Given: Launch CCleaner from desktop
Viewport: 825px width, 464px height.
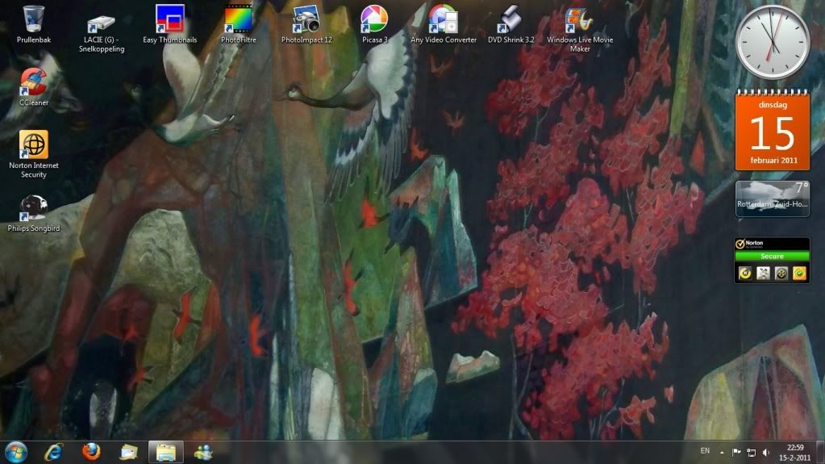Looking at the screenshot, I should [x=34, y=87].
